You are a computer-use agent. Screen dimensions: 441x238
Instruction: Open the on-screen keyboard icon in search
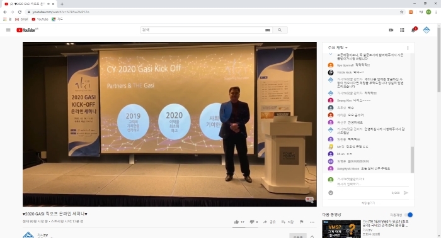(x=268, y=30)
